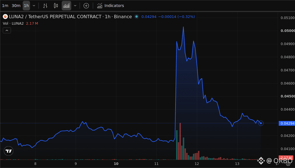Screen dimensions: 295x168
Task: Click the market status dot icon
Action: coord(137,17)
